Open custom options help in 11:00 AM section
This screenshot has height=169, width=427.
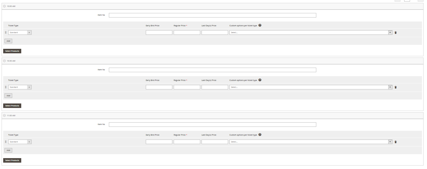260,135
